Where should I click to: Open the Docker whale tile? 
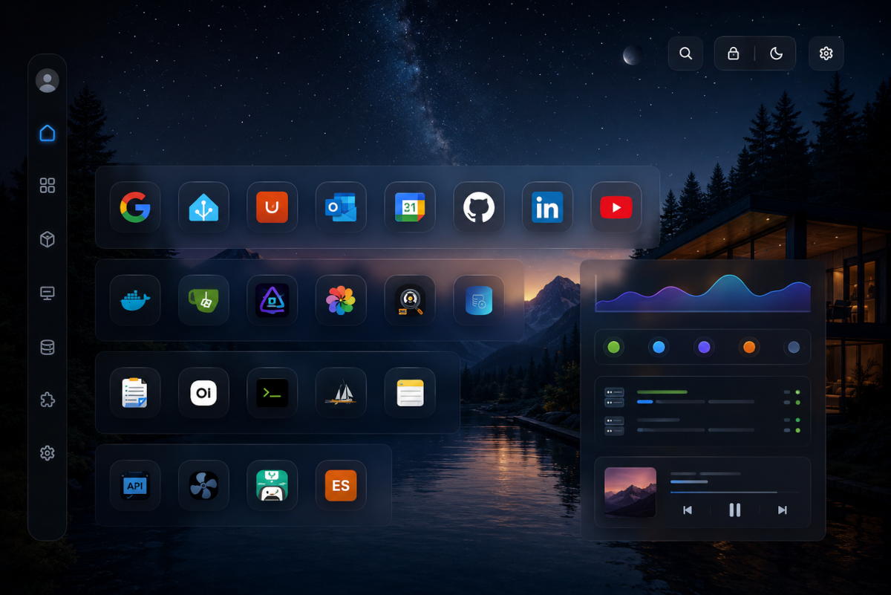pos(135,300)
